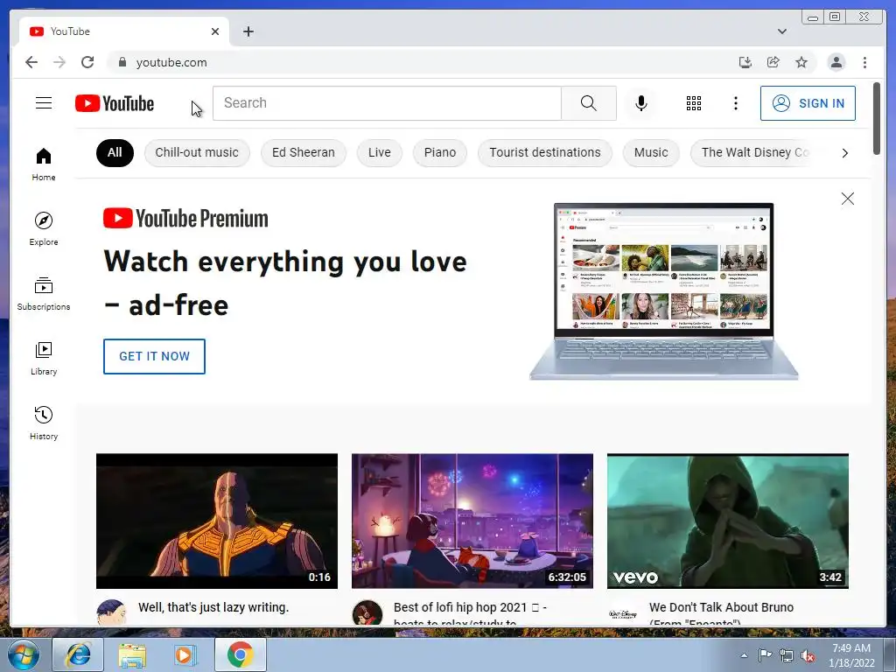The width and height of the screenshot is (896, 672).
Task: Start voice search with microphone icon
Action: (641, 103)
